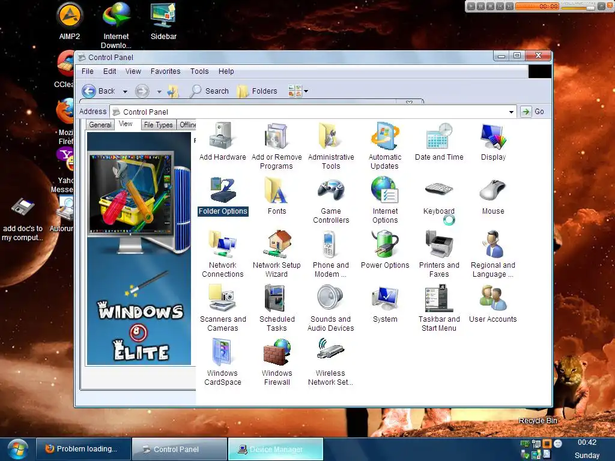Open Network Connections

click(x=222, y=254)
